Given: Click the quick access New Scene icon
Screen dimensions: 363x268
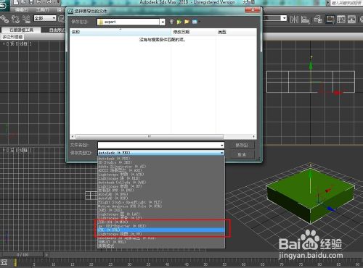Looking at the screenshot, I should click(16, 2).
